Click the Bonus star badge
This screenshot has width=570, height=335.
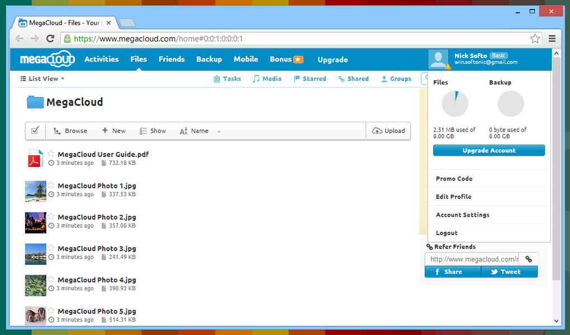point(298,60)
